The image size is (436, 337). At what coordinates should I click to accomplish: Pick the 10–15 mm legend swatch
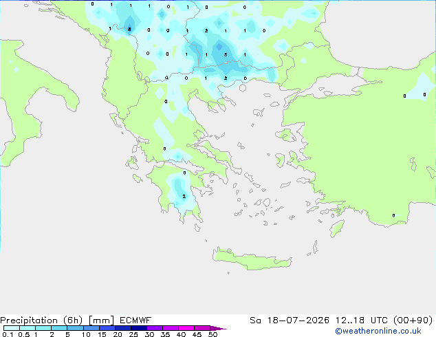coord(91,328)
